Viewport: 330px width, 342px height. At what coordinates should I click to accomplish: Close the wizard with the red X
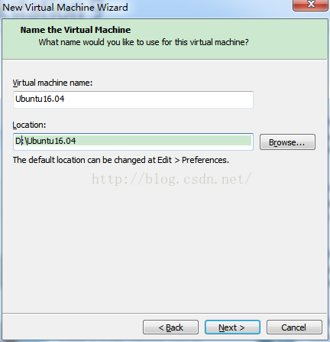310,5
